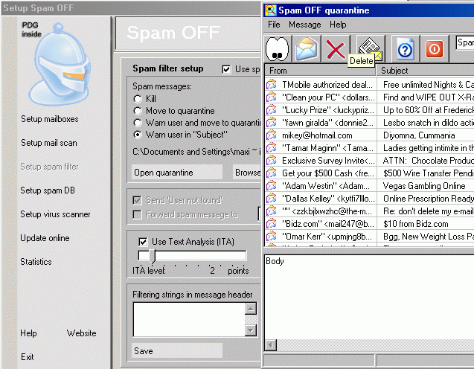Click the Spam OFF quarantine title icon
The height and width of the screenshot is (369, 474).
pos(271,10)
